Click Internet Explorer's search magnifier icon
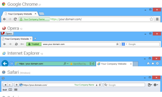 [x=65, y=64]
